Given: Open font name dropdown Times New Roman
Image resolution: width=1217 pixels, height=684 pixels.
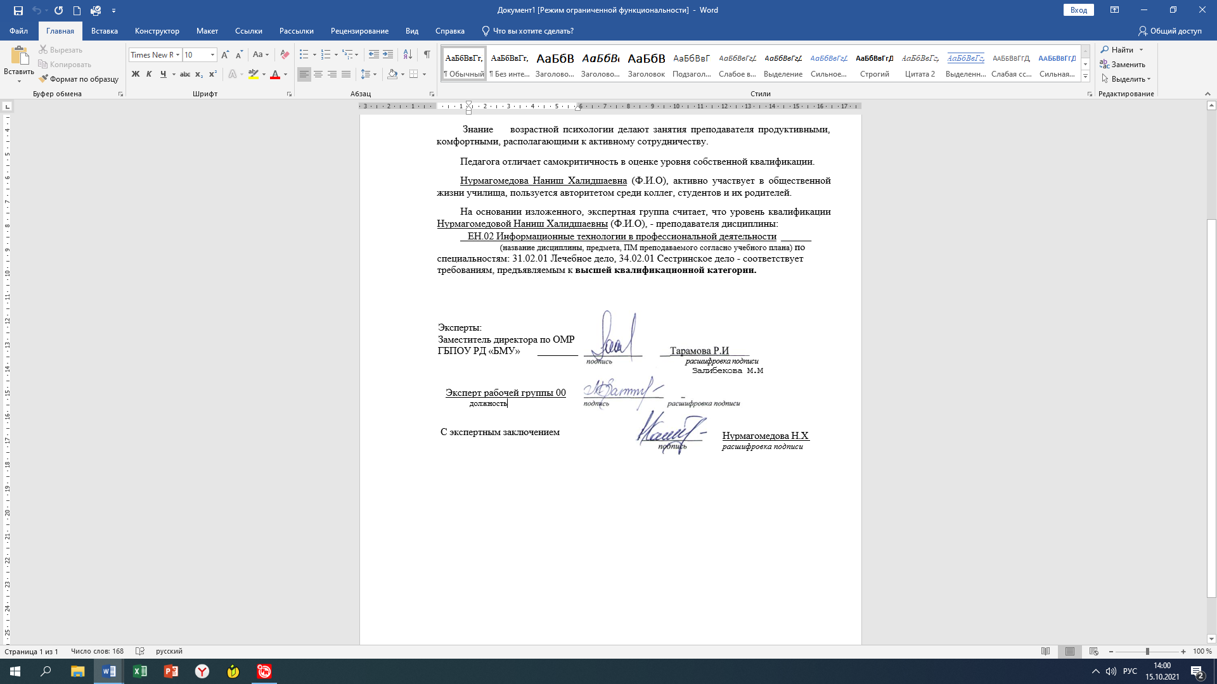Looking at the screenshot, I should coord(177,55).
